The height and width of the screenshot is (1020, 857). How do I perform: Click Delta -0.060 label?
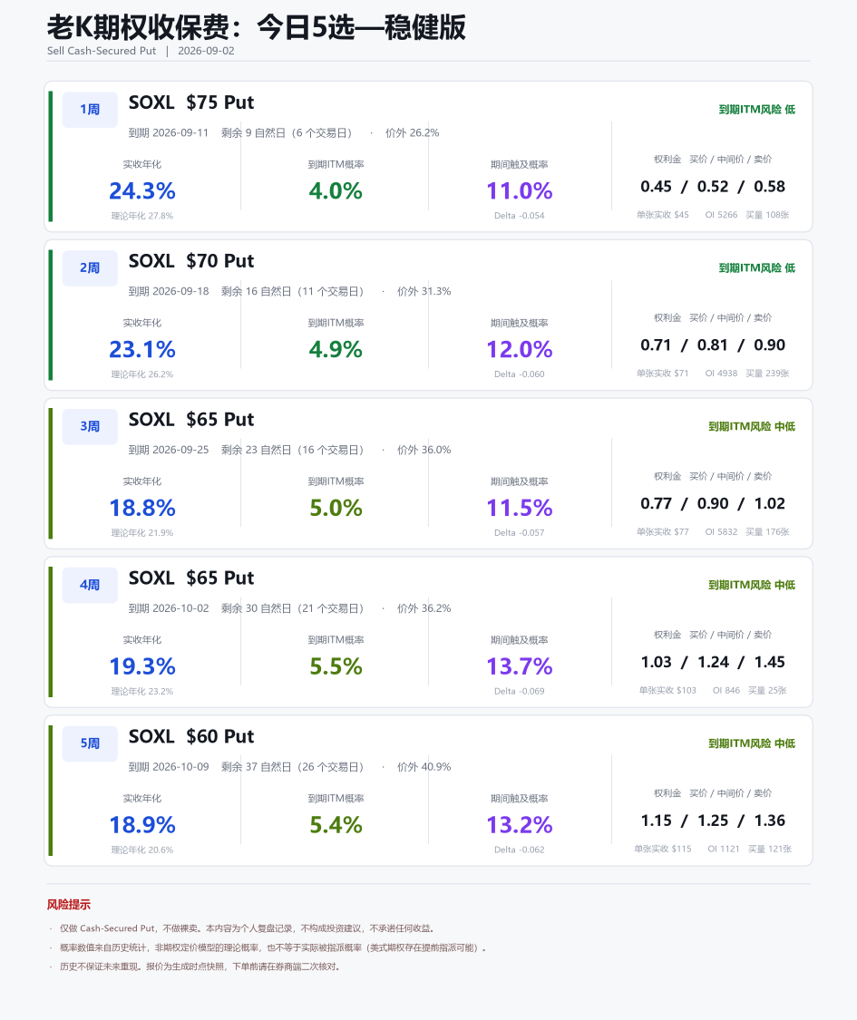tap(520, 374)
